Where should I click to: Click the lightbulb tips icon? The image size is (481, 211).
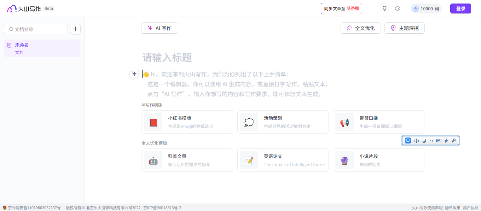point(384,8)
